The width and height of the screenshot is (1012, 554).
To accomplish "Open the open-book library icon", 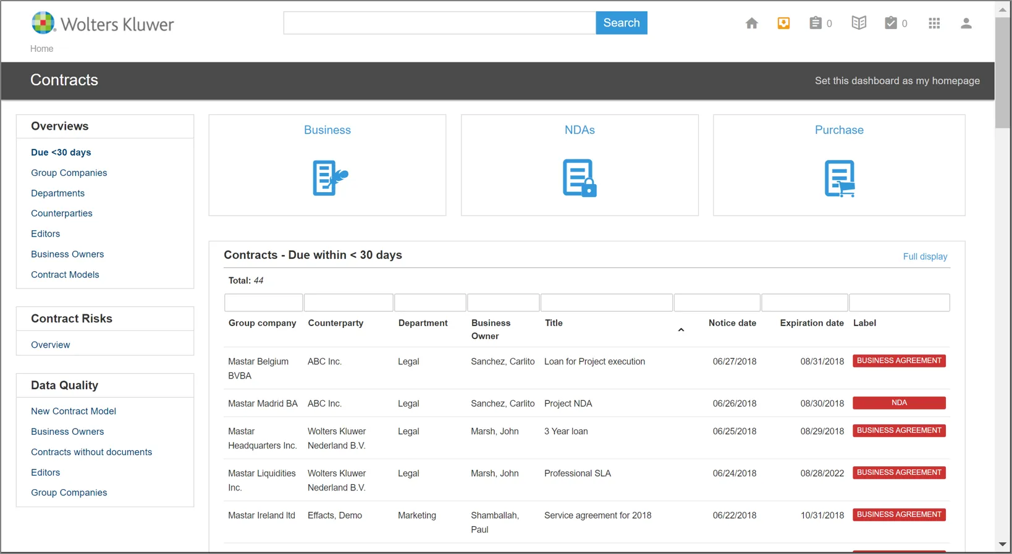I will click(x=859, y=23).
